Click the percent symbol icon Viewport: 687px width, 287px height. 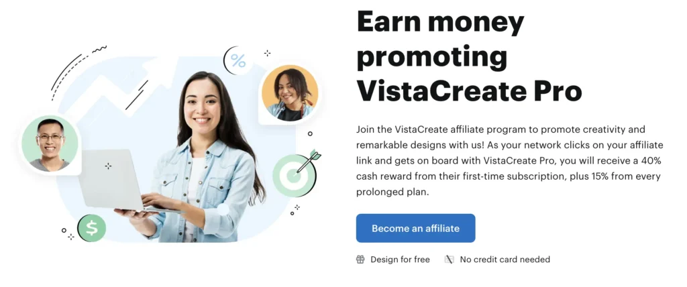point(238,60)
